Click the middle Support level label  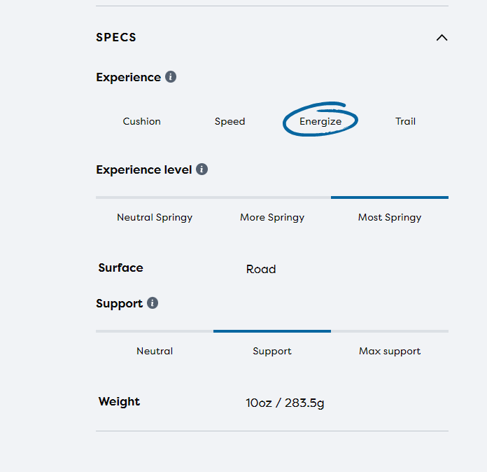tap(272, 351)
